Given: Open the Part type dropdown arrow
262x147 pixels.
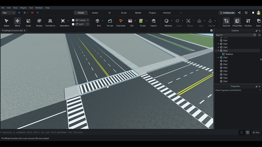Looking at the screenshot, I should [103, 21].
